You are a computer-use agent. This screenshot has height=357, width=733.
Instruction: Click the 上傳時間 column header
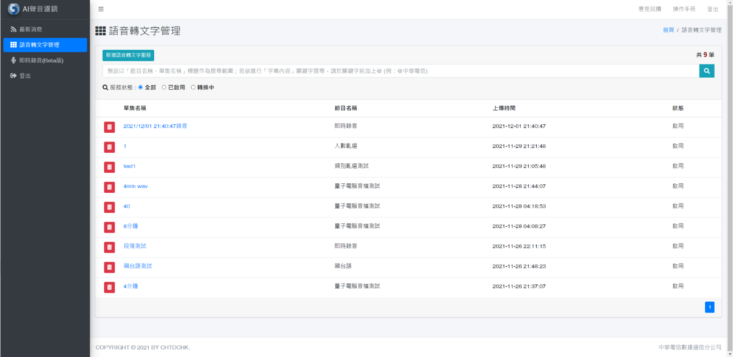(x=504, y=108)
